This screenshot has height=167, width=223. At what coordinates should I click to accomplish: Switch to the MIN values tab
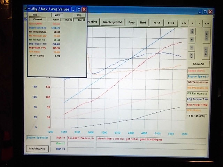35,15
